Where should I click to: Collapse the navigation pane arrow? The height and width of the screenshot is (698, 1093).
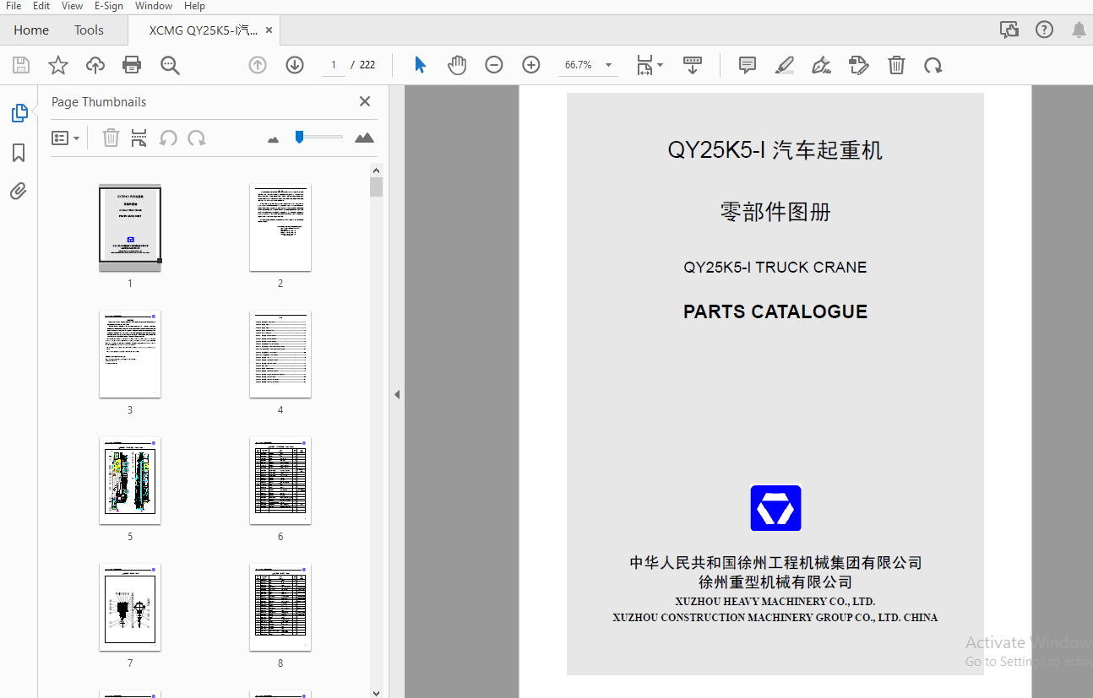(x=396, y=394)
